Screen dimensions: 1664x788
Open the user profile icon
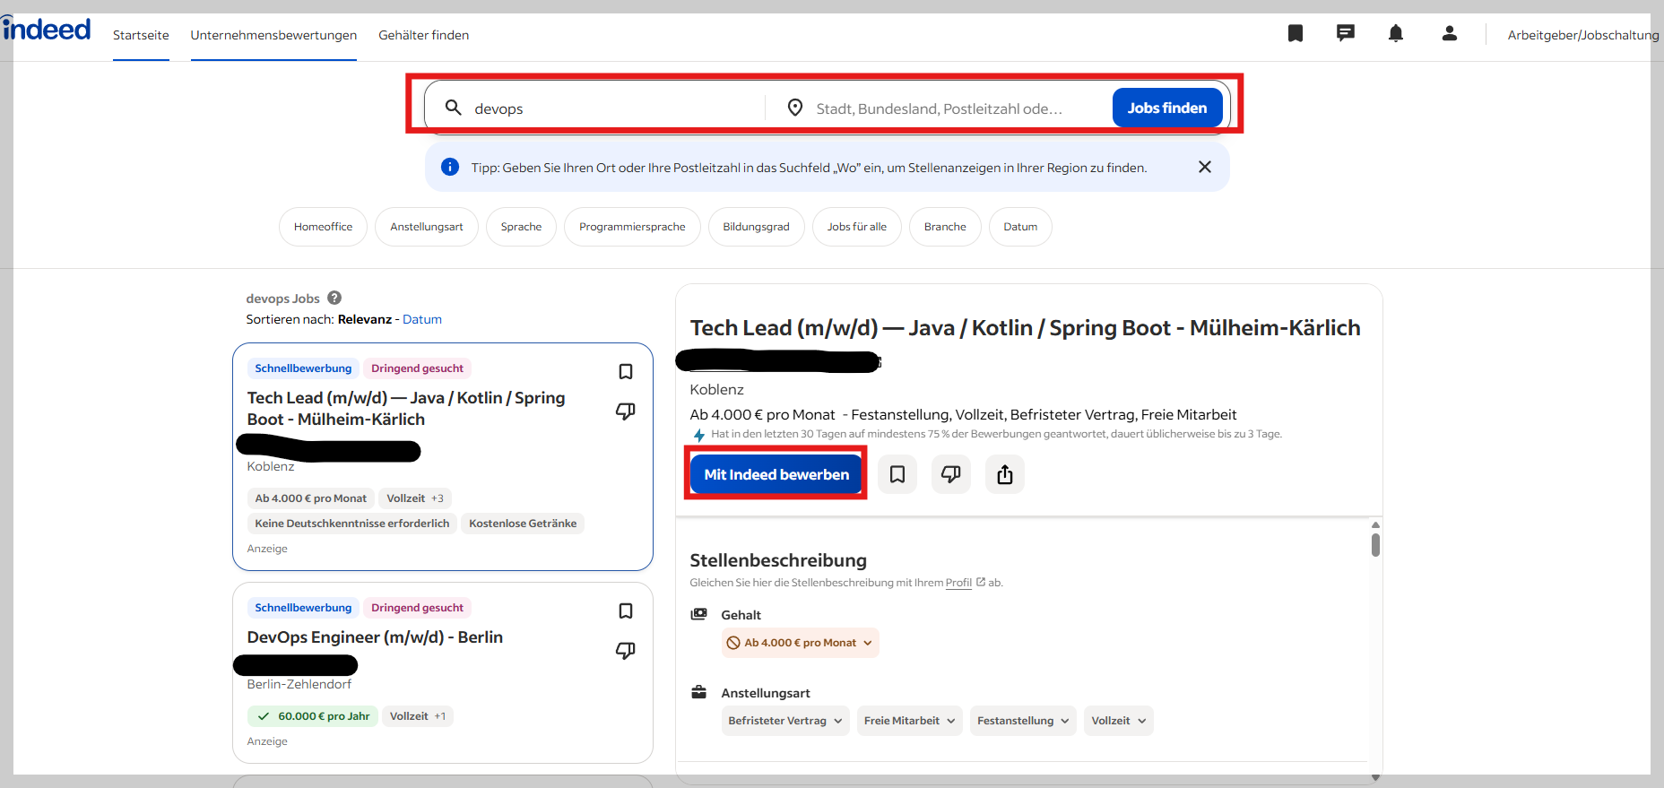click(1450, 34)
